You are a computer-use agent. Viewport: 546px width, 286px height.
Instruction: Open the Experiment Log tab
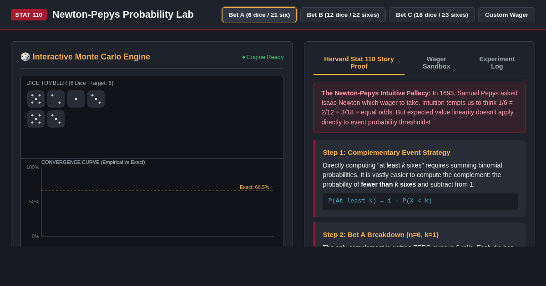click(x=497, y=63)
